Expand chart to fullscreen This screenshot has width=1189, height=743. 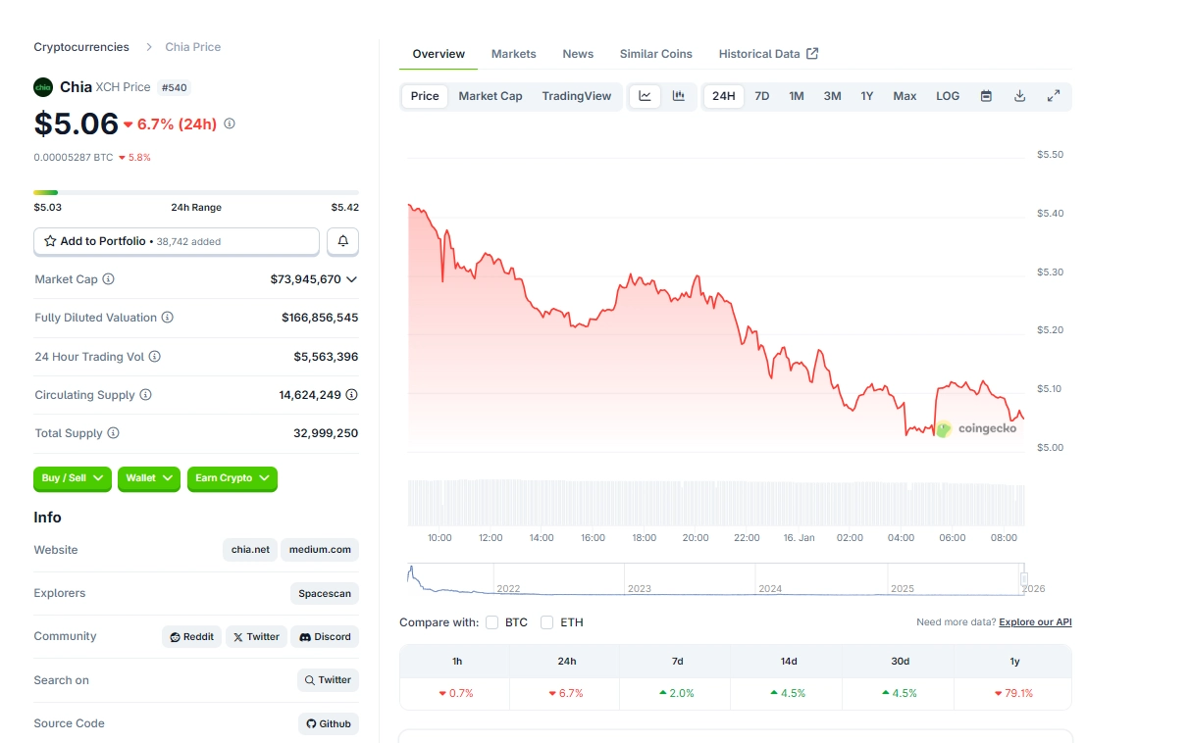point(1053,96)
